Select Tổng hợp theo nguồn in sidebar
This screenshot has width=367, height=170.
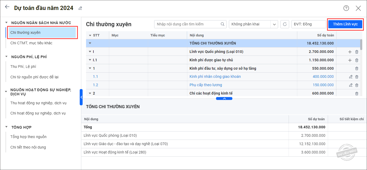coord(28,137)
